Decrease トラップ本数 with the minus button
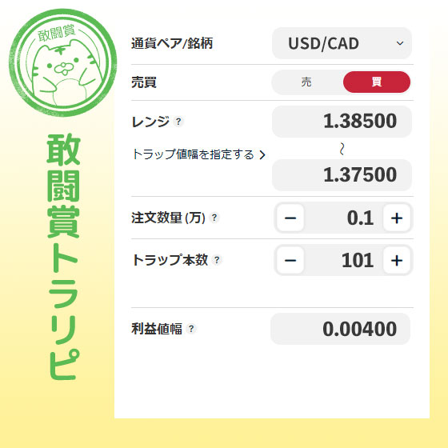Viewport: 448px width, 448px height. tap(290, 260)
